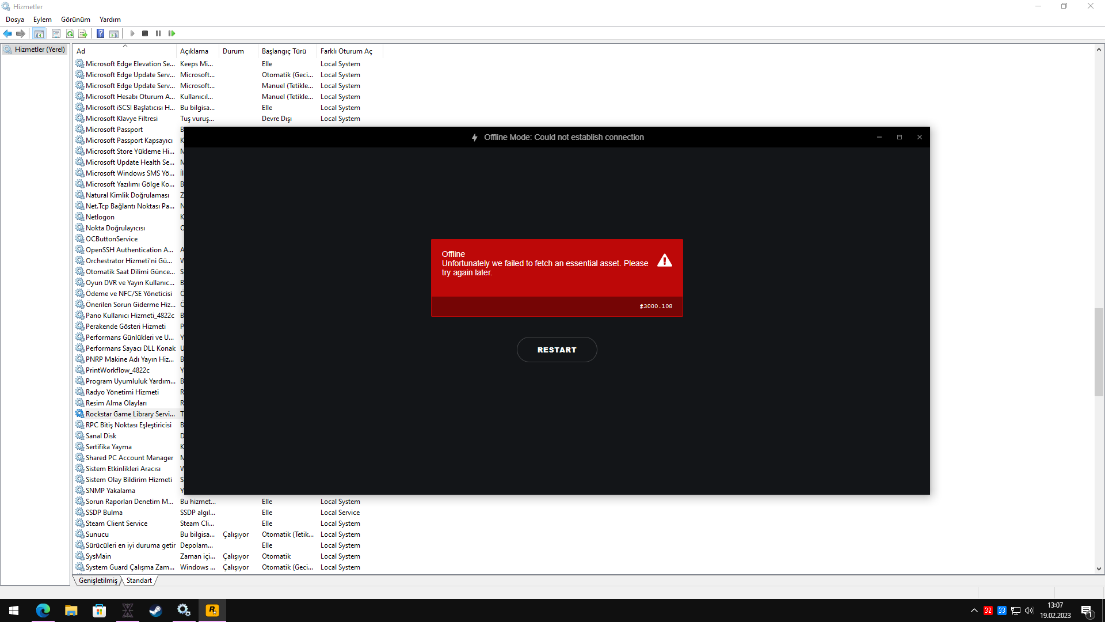Click Steam icon in the taskbar

pyautogui.click(x=155, y=610)
